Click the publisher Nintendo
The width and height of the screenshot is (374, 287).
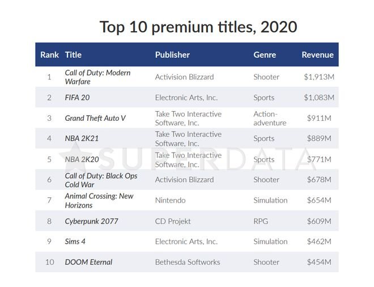[171, 200]
